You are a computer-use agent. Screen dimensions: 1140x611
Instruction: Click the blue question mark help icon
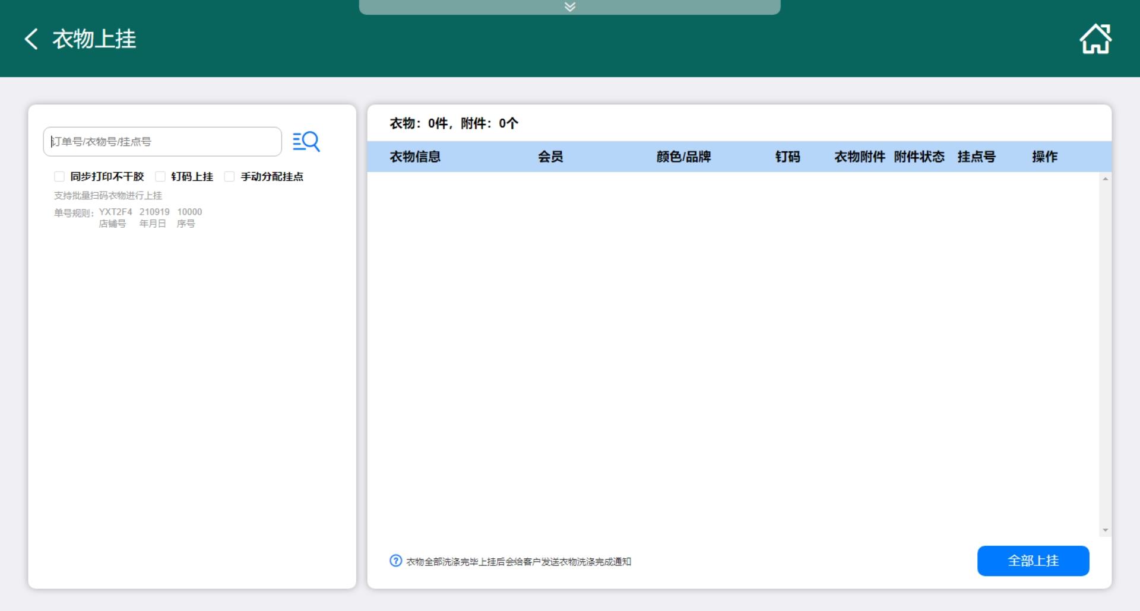[395, 561]
